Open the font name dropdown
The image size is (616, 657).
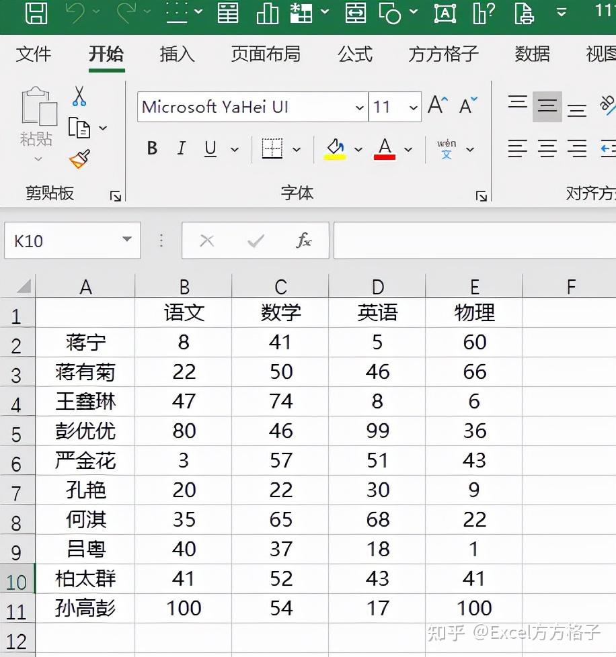click(x=358, y=107)
